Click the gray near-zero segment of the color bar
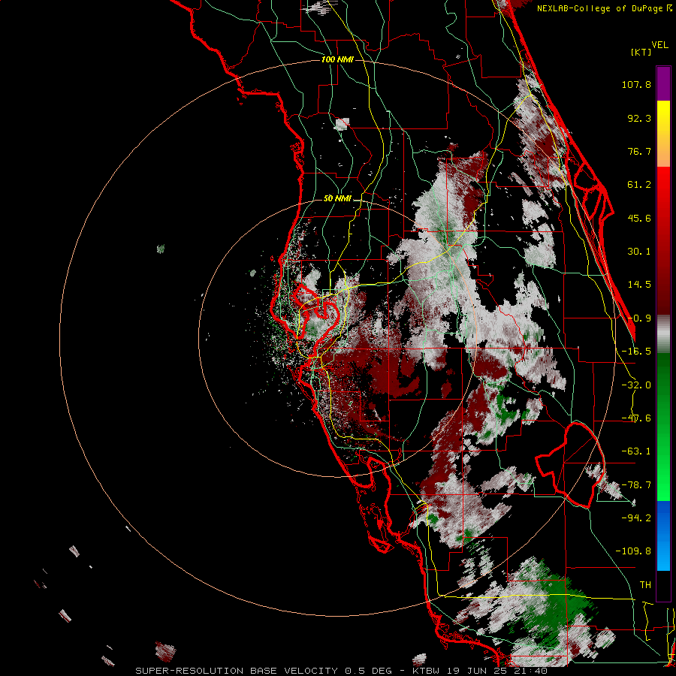This screenshot has height=676, width=676. point(663,334)
